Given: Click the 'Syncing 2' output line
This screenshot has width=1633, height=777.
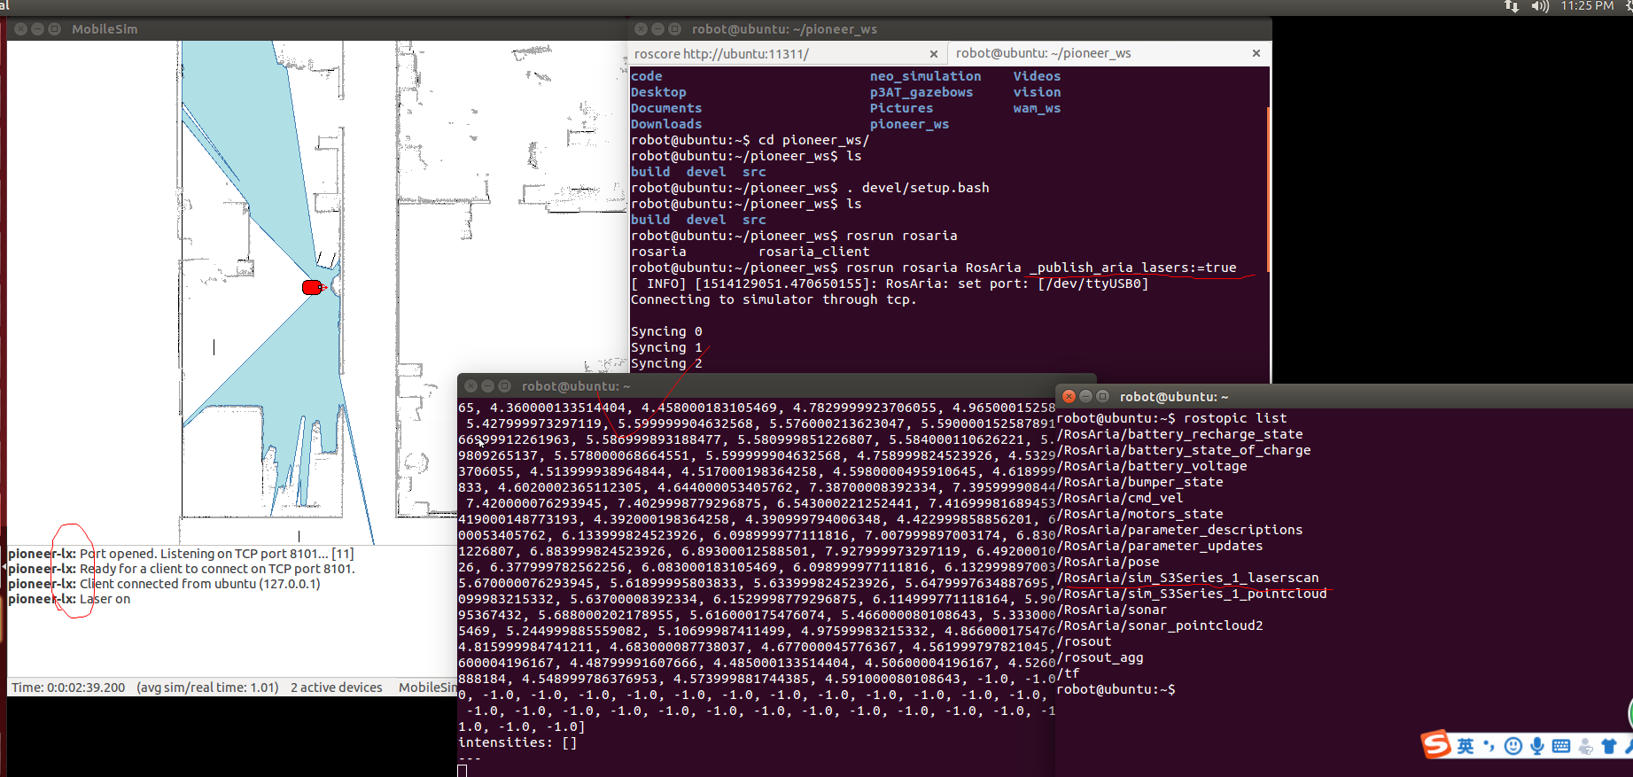Looking at the screenshot, I should point(666,363).
